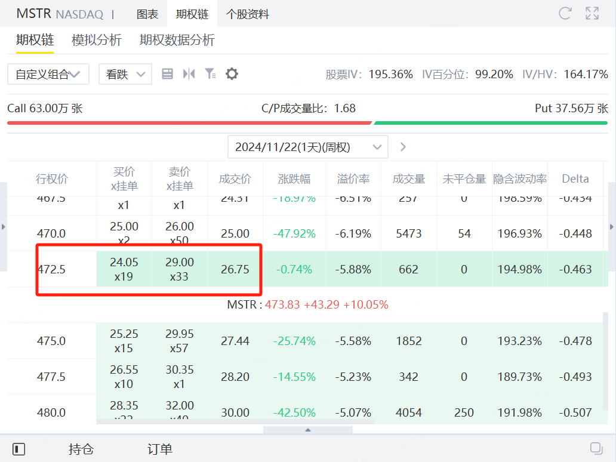Image resolution: width=616 pixels, height=462 pixels.
Task: Sort by 成交价 column header
Action: pyautogui.click(x=235, y=178)
